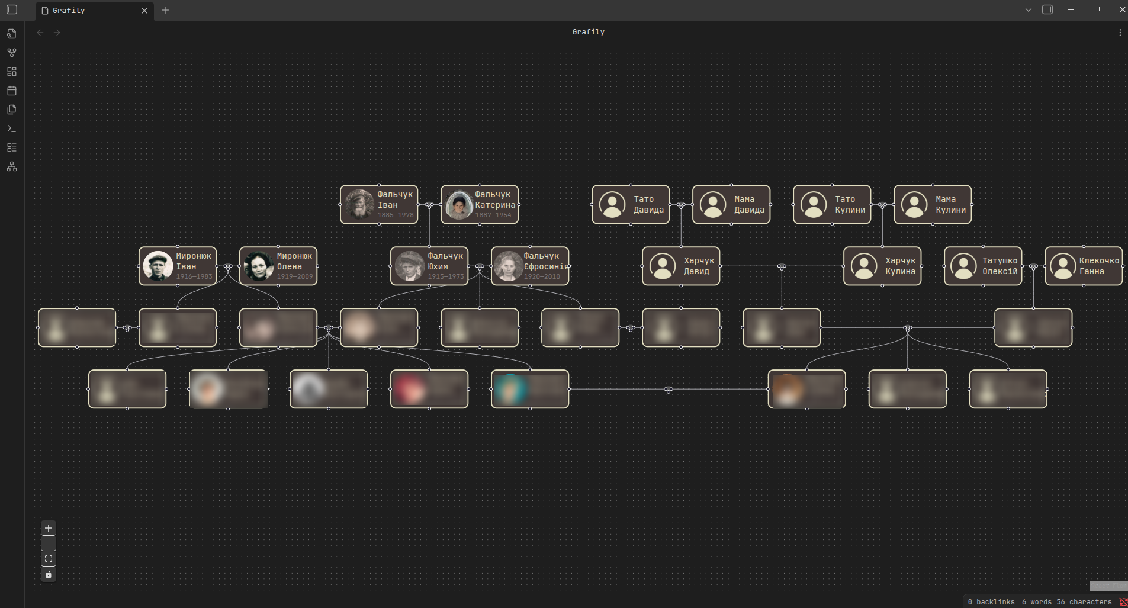Click Миронюк Олена's photo thumbnail
Screen dimensions: 1128x608
coord(259,266)
